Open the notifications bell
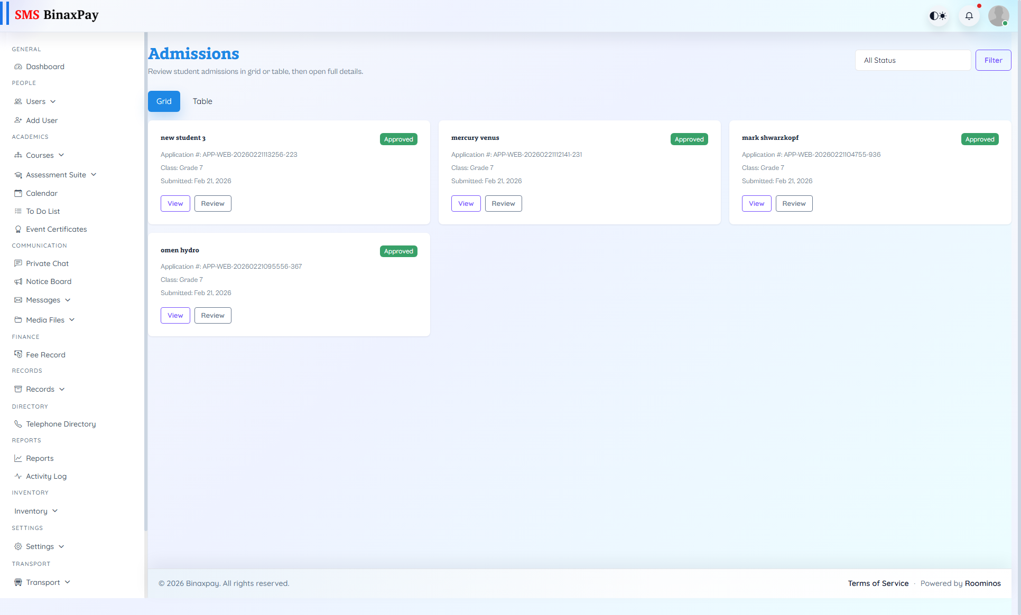 click(969, 16)
